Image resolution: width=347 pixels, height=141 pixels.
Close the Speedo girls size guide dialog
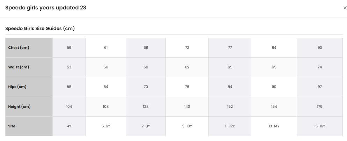pos(345,8)
